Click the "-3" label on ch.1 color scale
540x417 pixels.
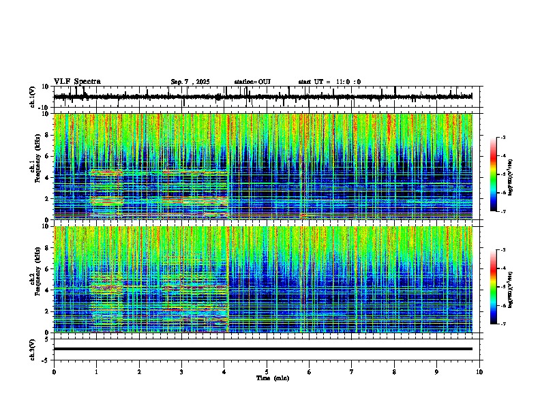coord(503,137)
